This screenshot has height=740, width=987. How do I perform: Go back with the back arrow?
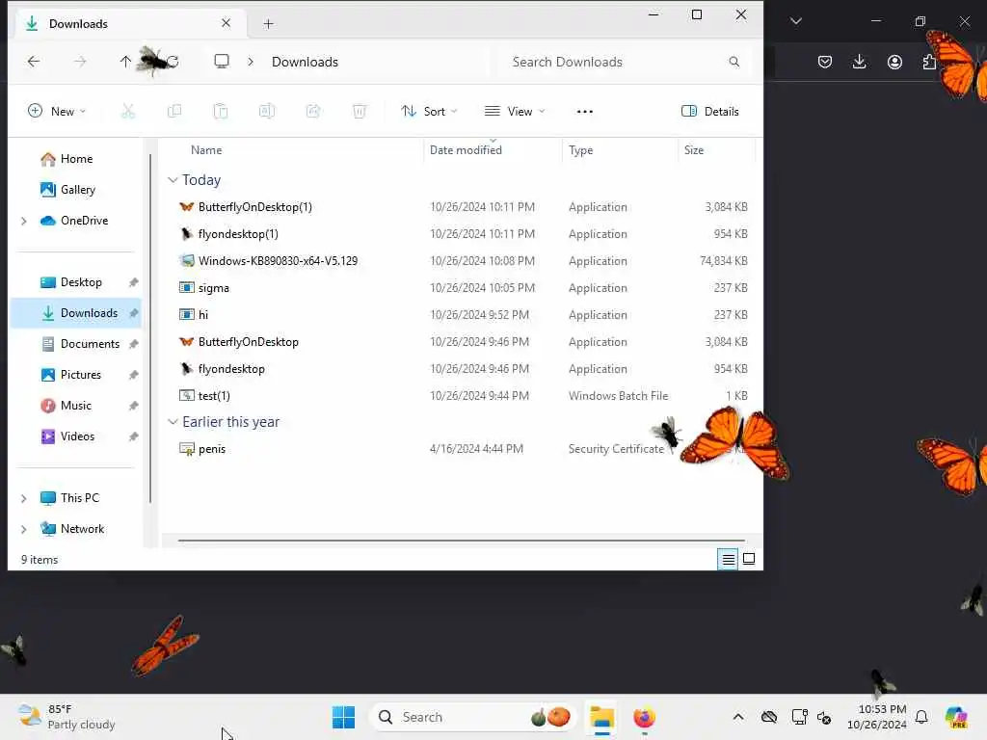pyautogui.click(x=34, y=62)
